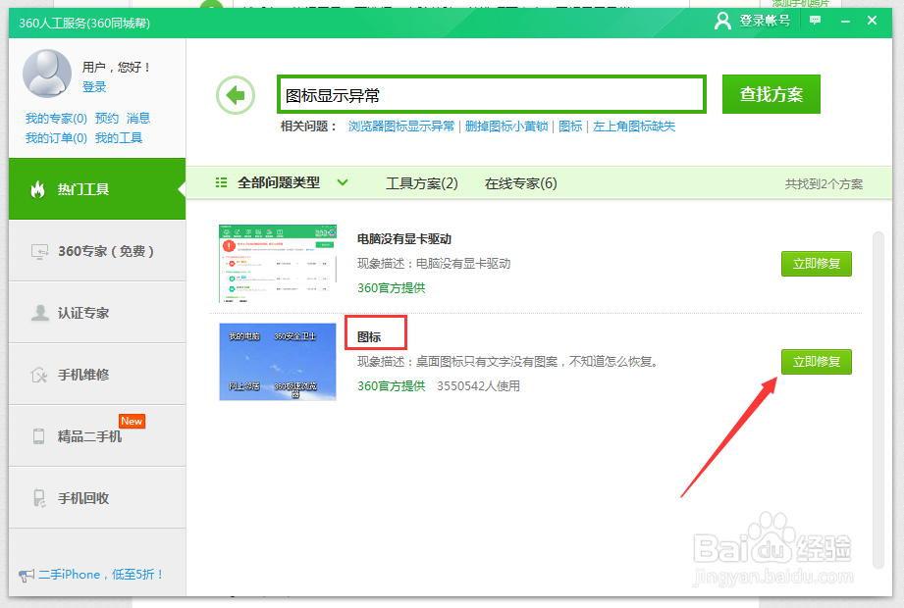Switch to the 工具方案(2) tab
The width and height of the screenshot is (904, 608).
[x=421, y=183]
